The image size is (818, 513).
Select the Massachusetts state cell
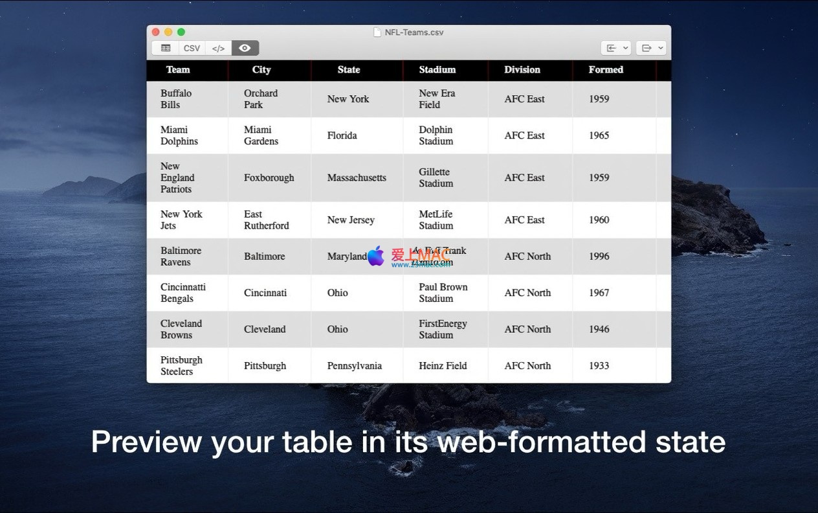point(357,178)
